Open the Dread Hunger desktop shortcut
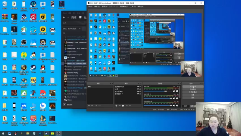The width and height of the screenshot is (241, 136). click(14, 19)
